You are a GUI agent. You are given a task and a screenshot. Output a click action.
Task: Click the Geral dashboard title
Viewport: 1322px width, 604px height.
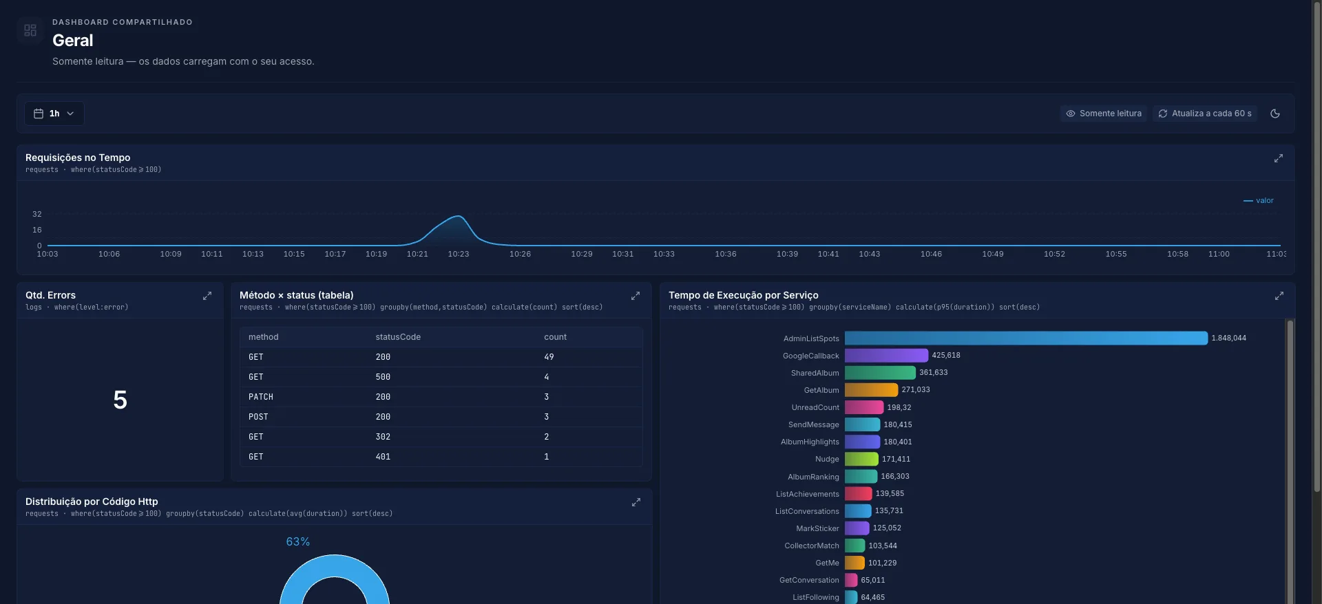pyautogui.click(x=73, y=41)
